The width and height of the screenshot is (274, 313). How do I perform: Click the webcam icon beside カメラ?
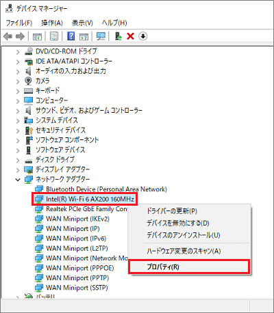click(x=28, y=81)
